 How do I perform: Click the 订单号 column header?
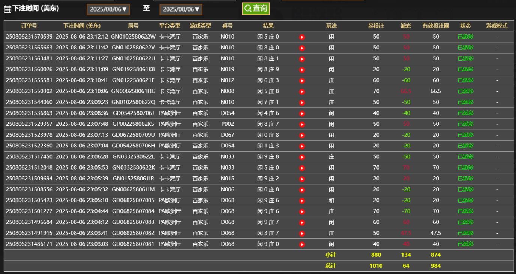pyautogui.click(x=29, y=26)
